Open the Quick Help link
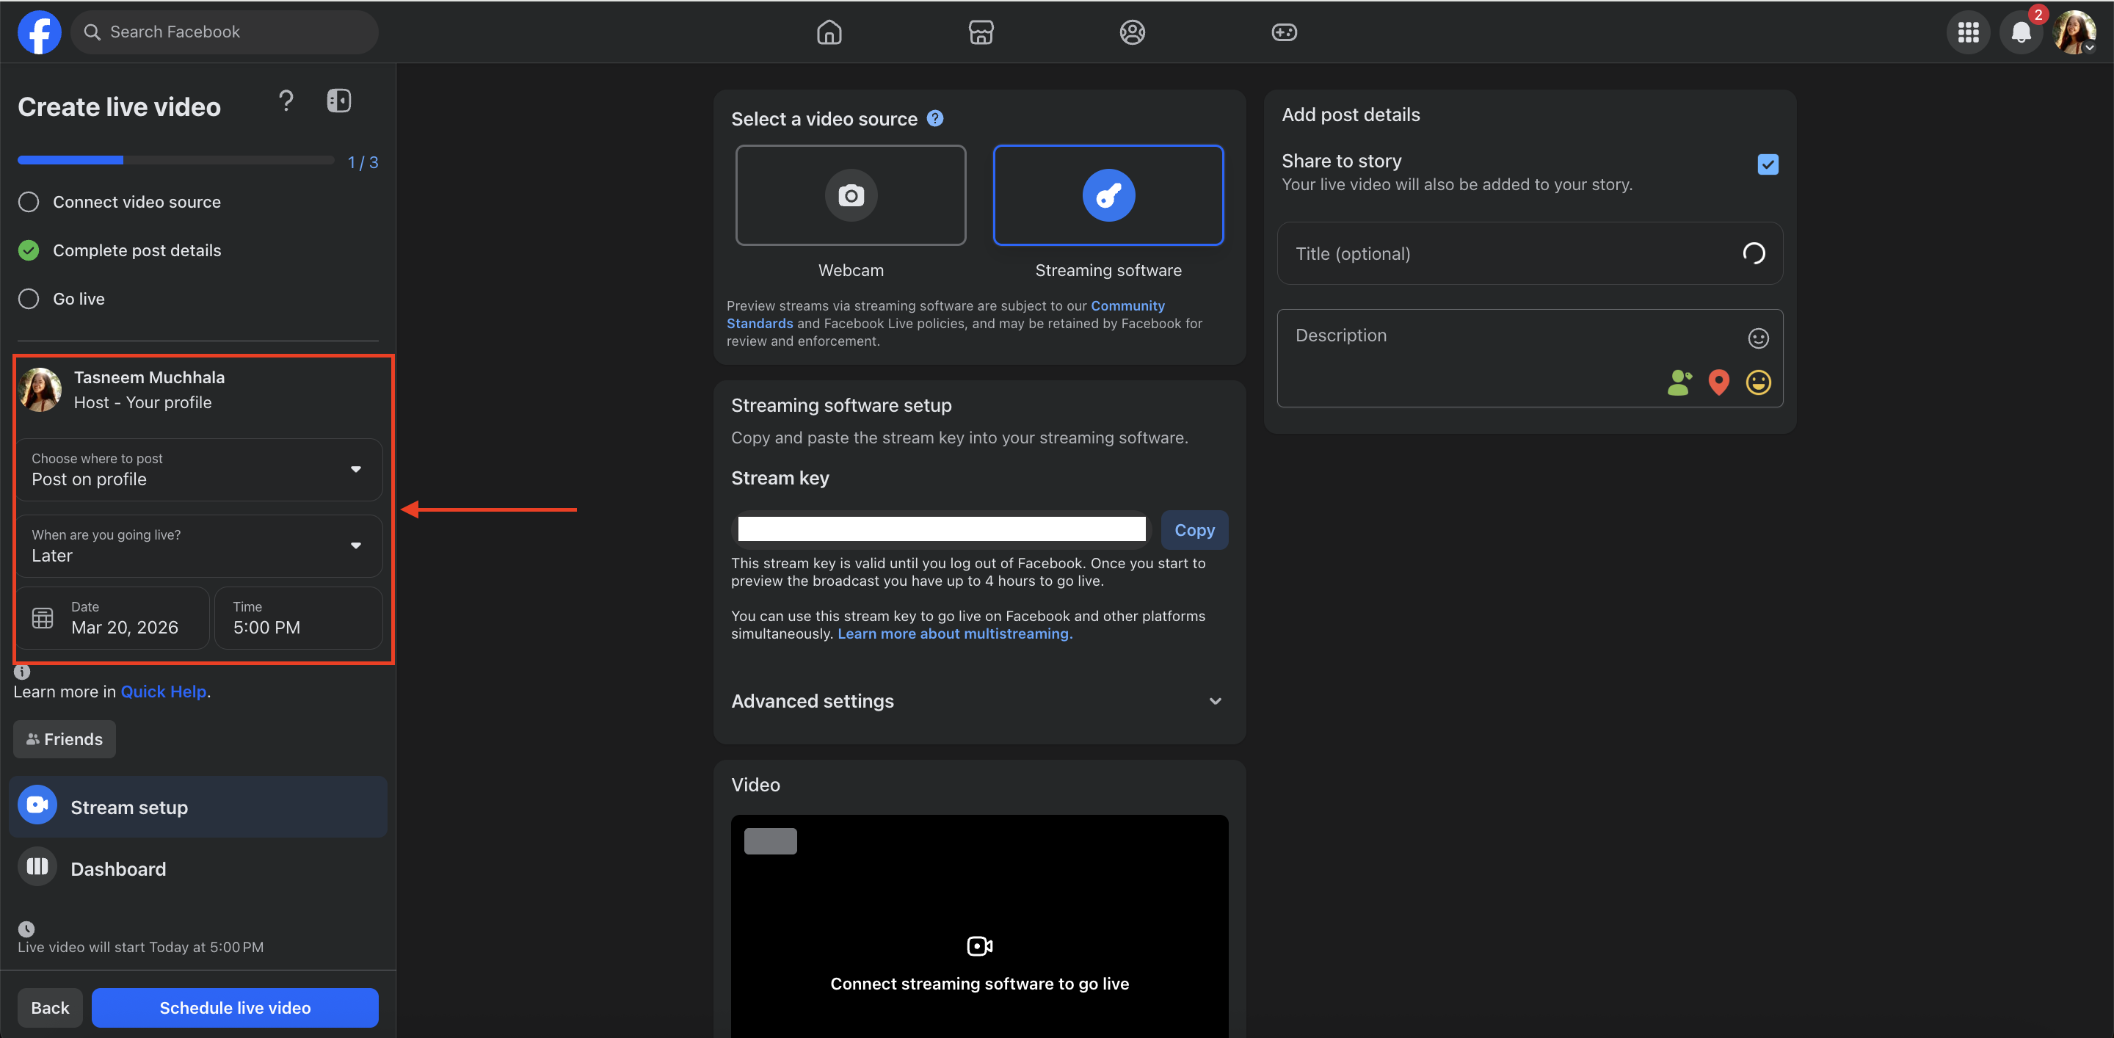Viewport: 2114px width, 1038px height. (163, 691)
